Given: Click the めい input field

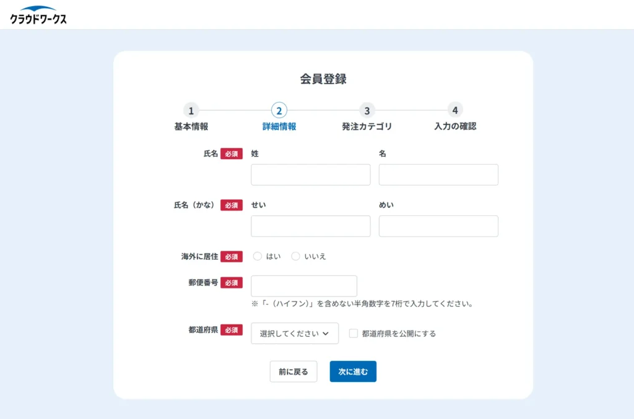Looking at the screenshot, I should (x=438, y=226).
